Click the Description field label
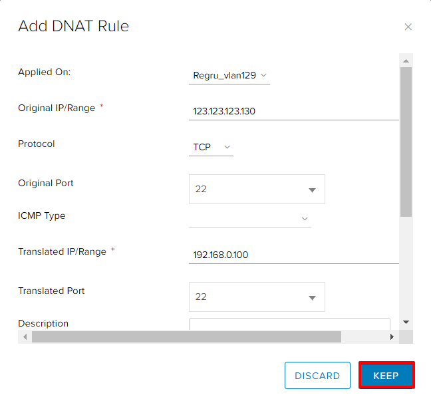 (43, 324)
